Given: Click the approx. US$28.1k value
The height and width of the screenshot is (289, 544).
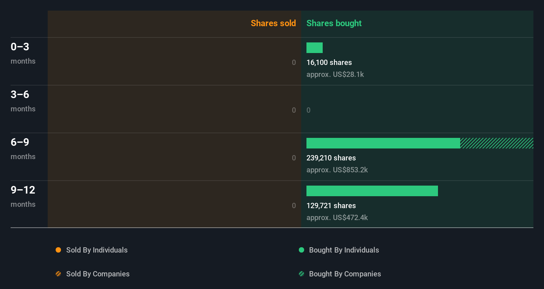Looking at the screenshot, I should pyautogui.click(x=335, y=75).
